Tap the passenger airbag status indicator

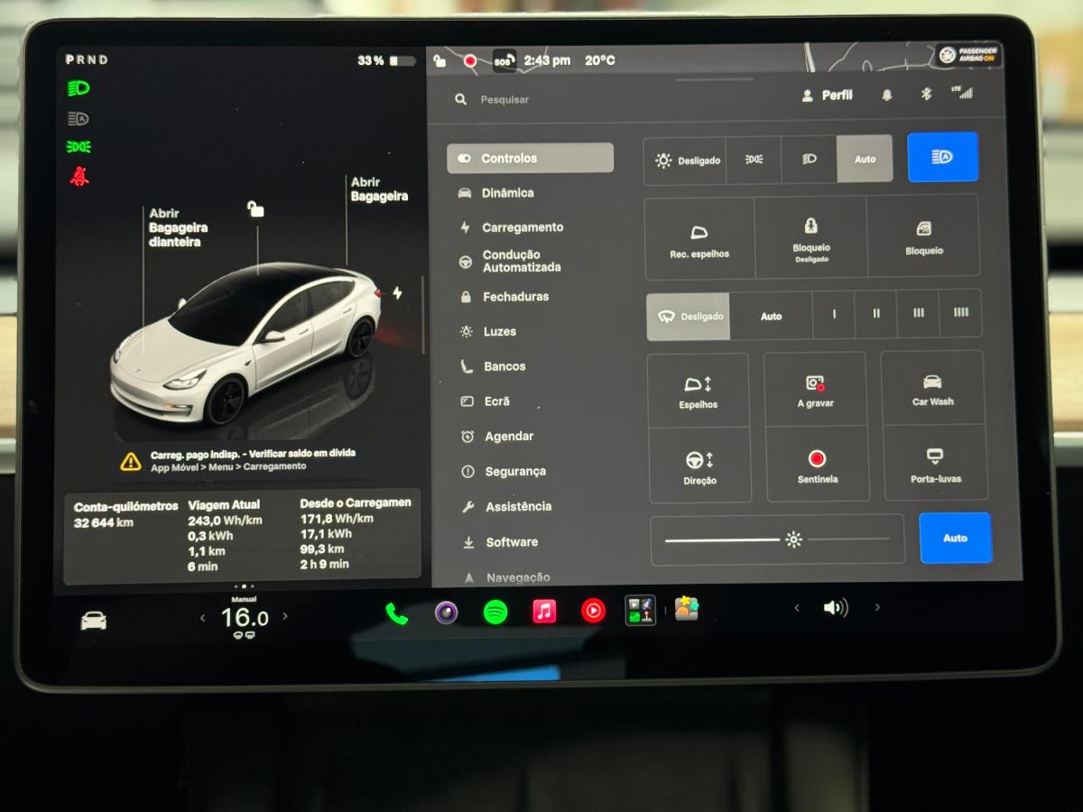pos(967,55)
